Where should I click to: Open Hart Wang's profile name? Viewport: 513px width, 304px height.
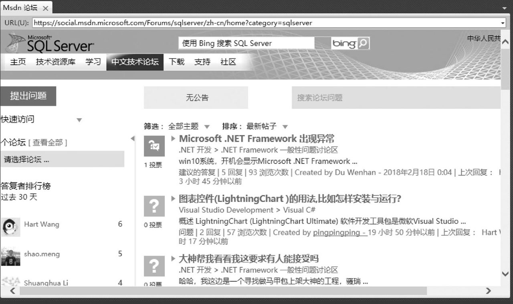[x=42, y=224]
